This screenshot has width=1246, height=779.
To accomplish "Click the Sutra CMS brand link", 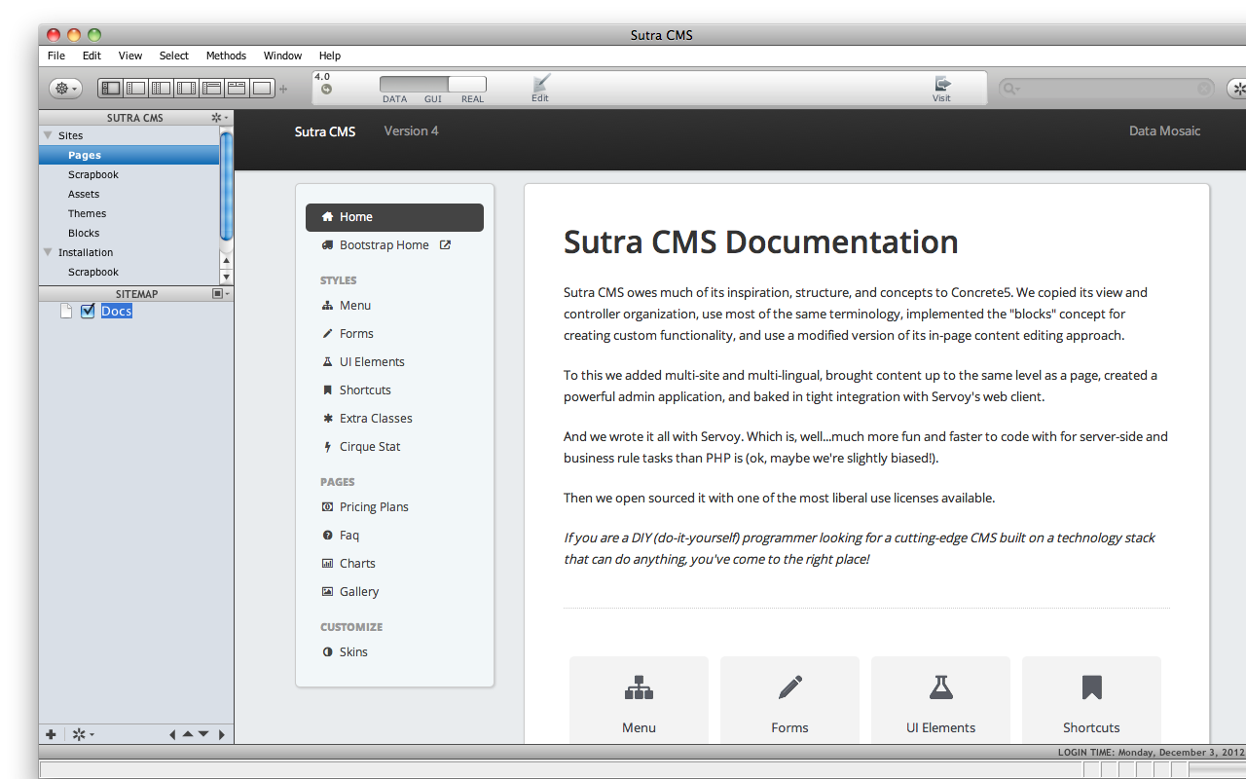I will (x=325, y=131).
